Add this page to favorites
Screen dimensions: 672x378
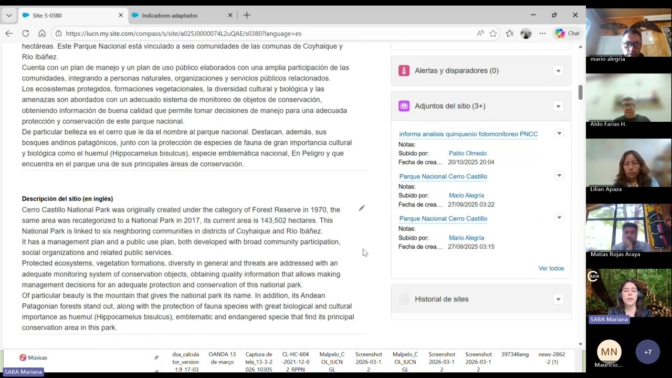coord(493,33)
